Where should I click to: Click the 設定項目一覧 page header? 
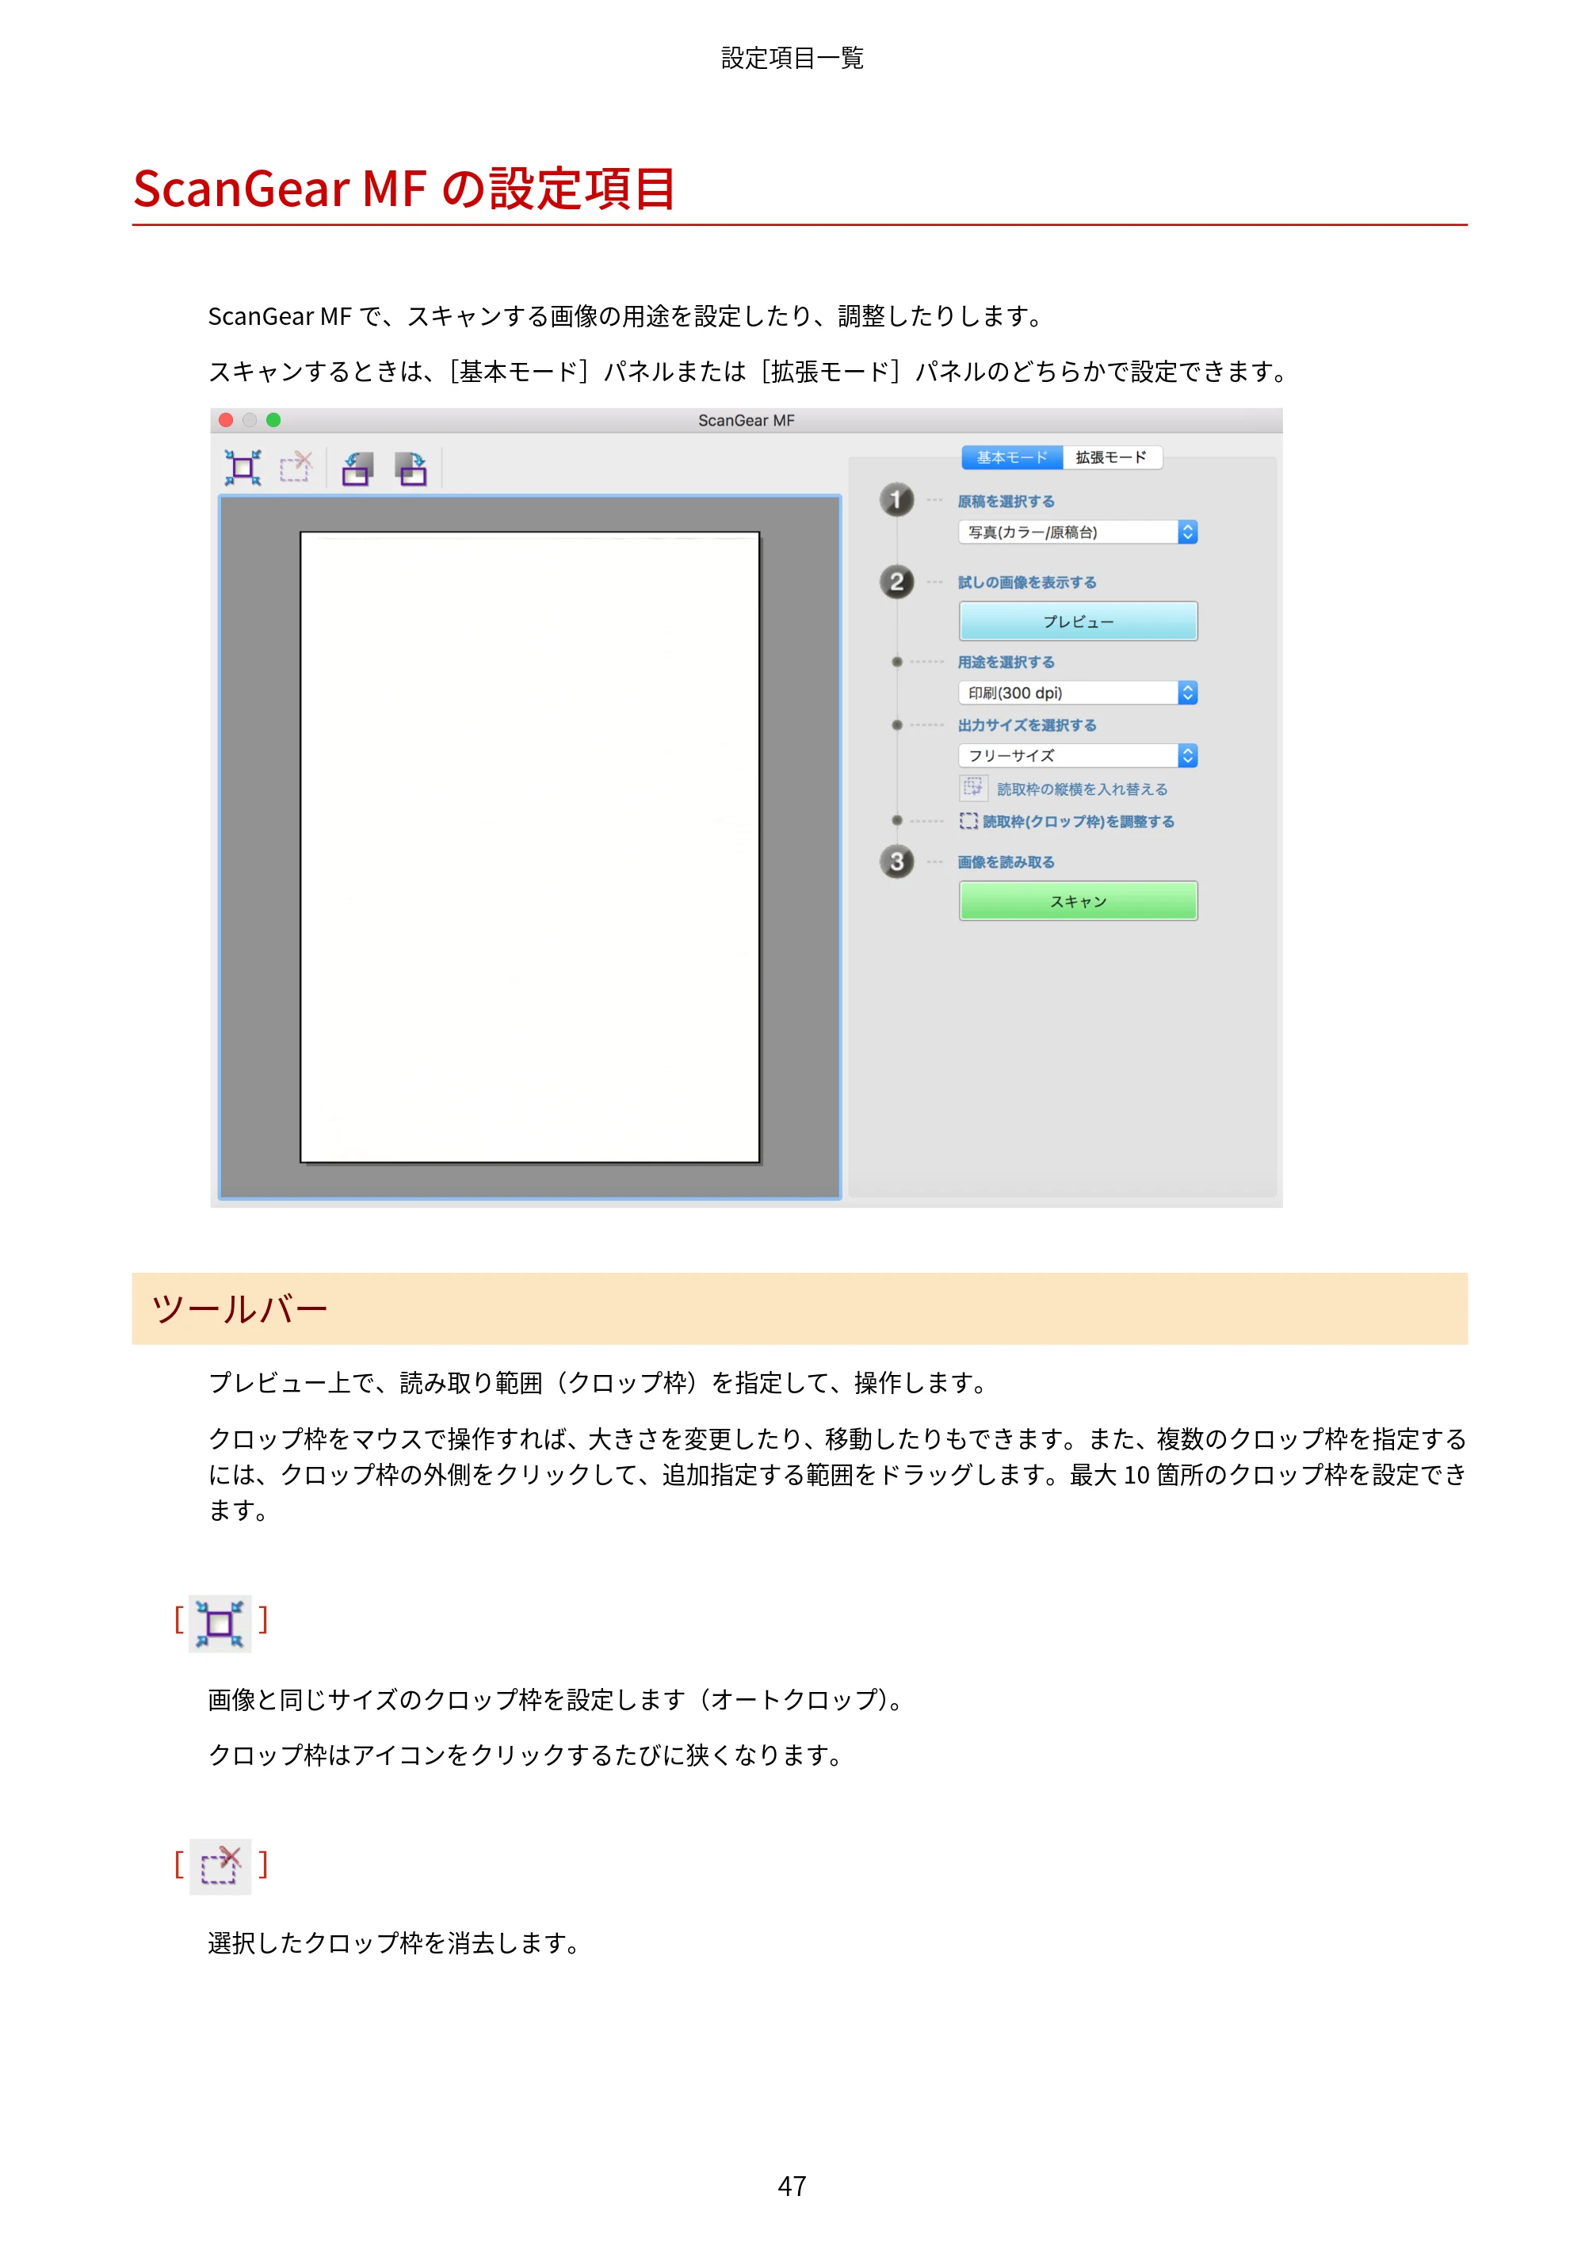(792, 59)
